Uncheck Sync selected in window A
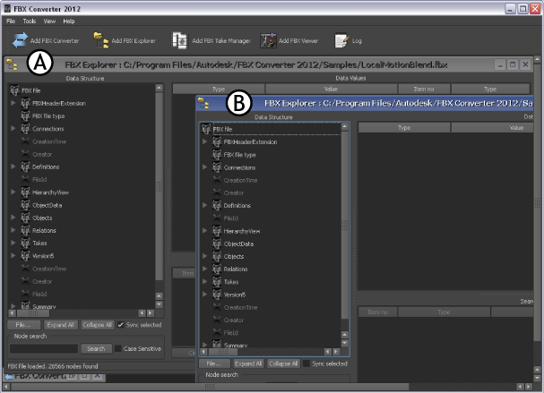The width and height of the screenshot is (544, 393). tap(121, 325)
